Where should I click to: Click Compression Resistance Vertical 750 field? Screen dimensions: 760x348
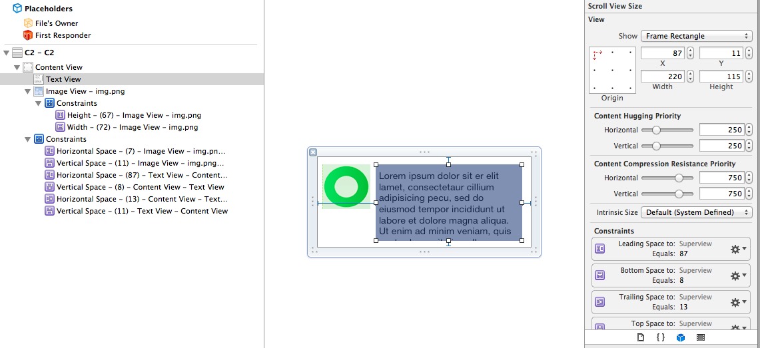pos(721,194)
